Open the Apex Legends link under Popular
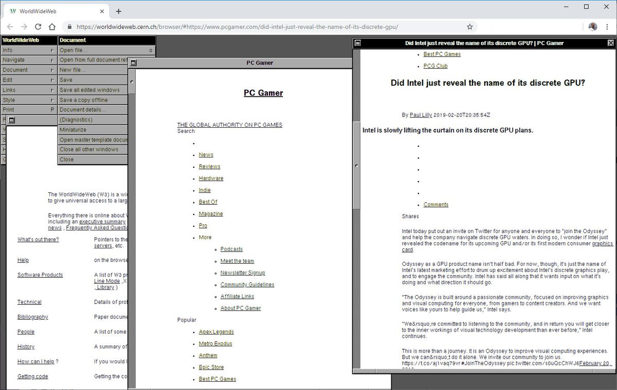The width and height of the screenshot is (617, 390). point(216,331)
